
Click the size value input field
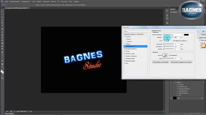tap(177, 49)
